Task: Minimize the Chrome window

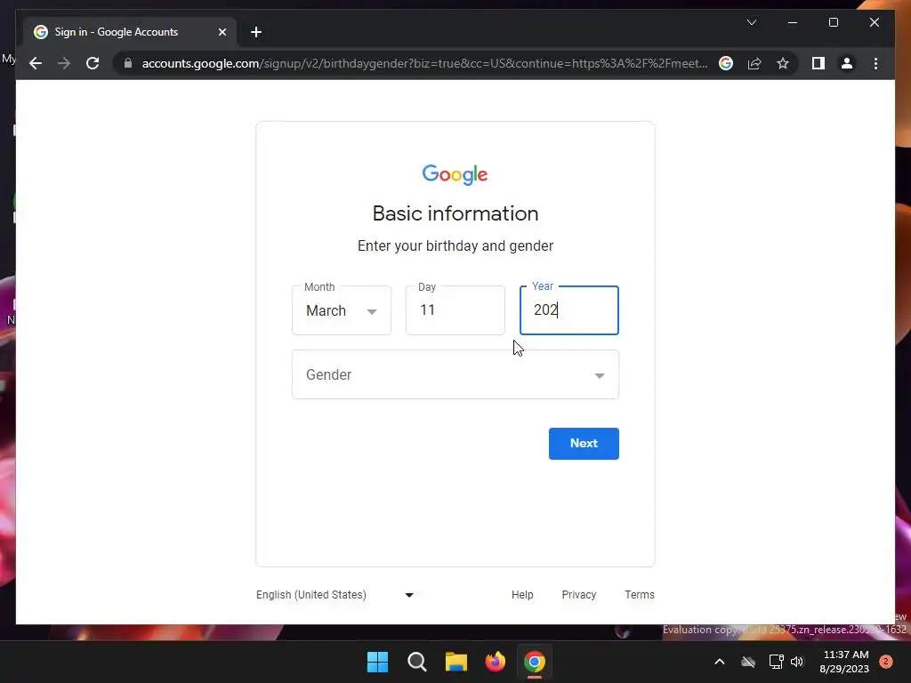Action: [x=793, y=22]
